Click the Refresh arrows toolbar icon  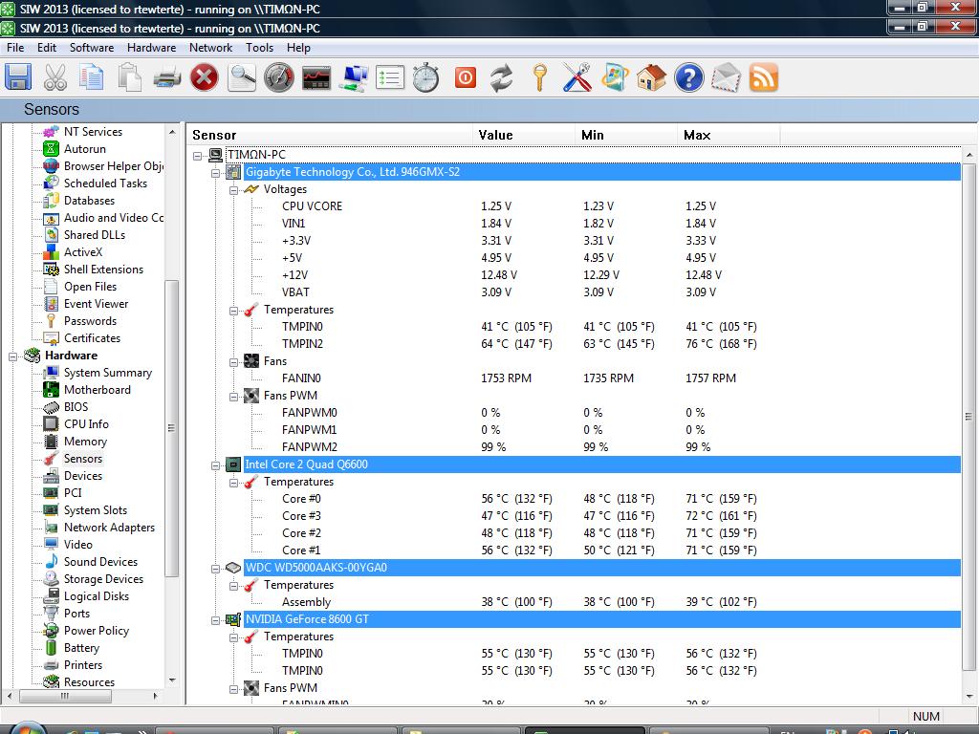pos(501,78)
